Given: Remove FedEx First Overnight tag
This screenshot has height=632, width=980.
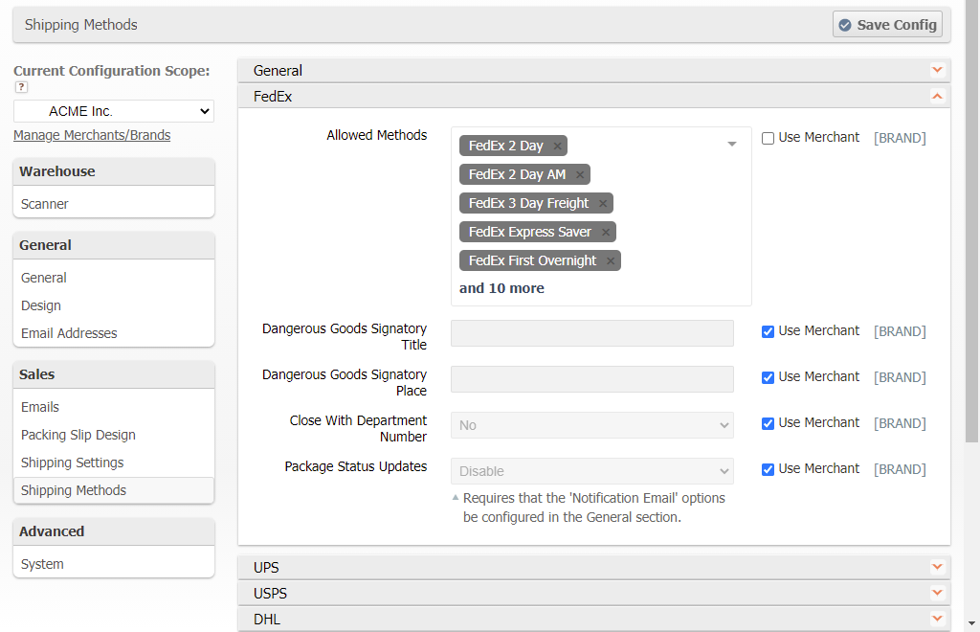Looking at the screenshot, I should tap(611, 260).
